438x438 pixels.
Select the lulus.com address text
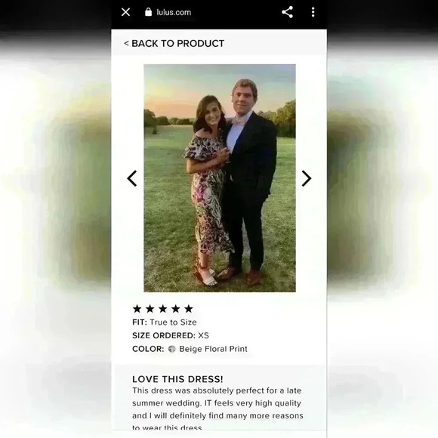tap(174, 12)
